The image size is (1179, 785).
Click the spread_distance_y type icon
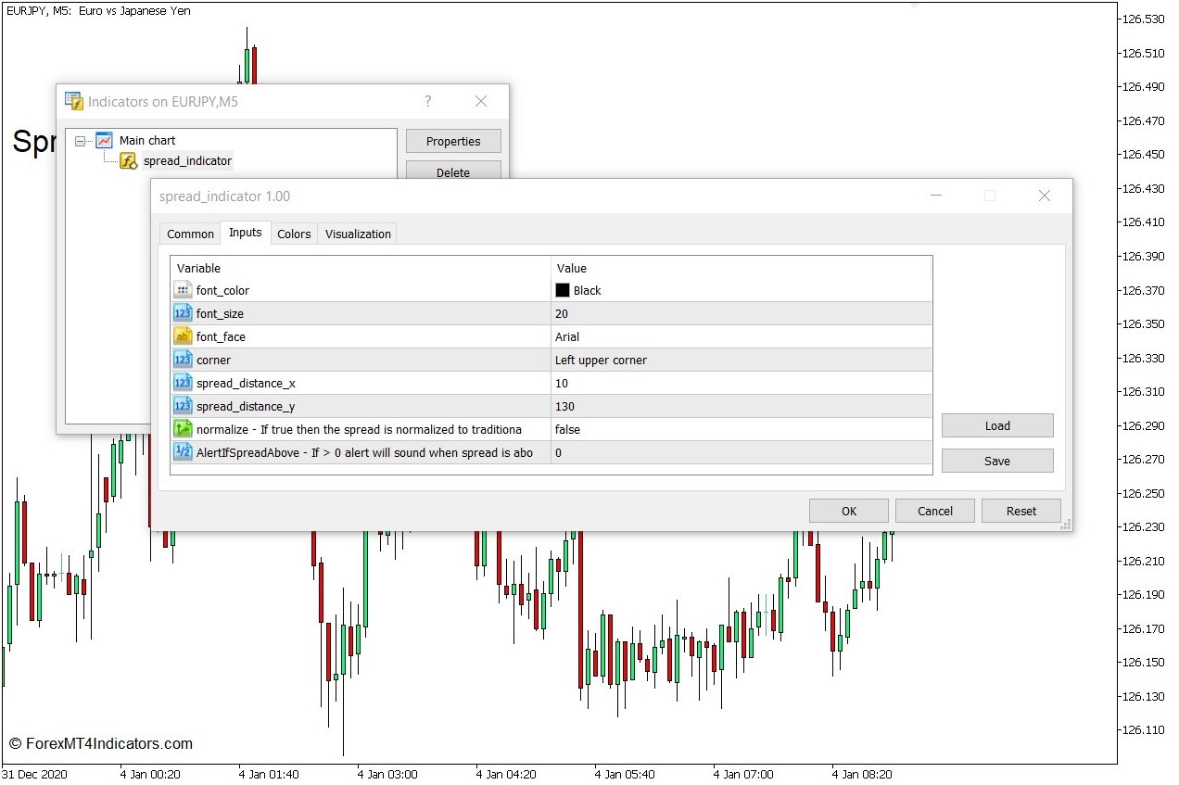pos(183,406)
